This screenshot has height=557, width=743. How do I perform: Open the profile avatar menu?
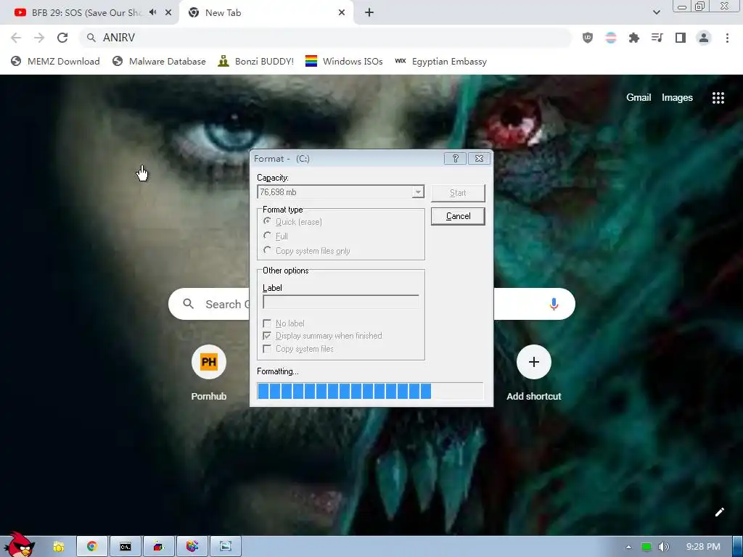tap(704, 38)
